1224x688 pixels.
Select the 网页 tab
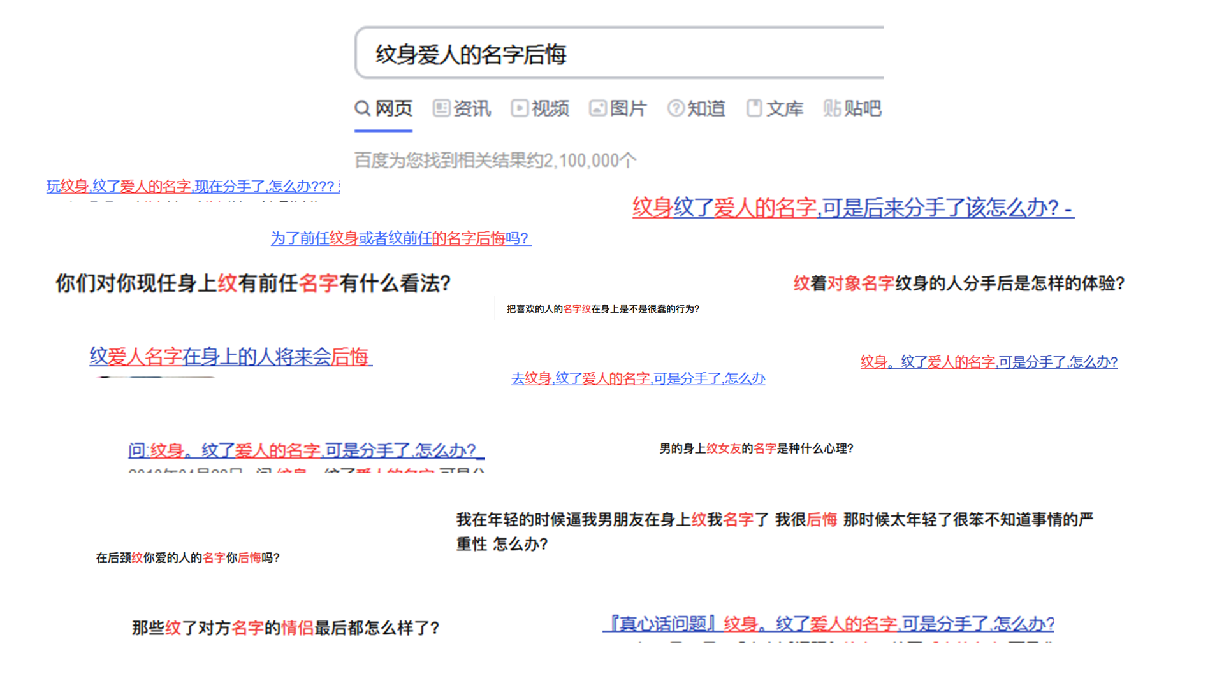pos(384,108)
